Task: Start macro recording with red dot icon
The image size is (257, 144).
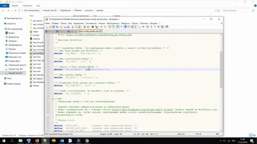Action: tap(148, 27)
